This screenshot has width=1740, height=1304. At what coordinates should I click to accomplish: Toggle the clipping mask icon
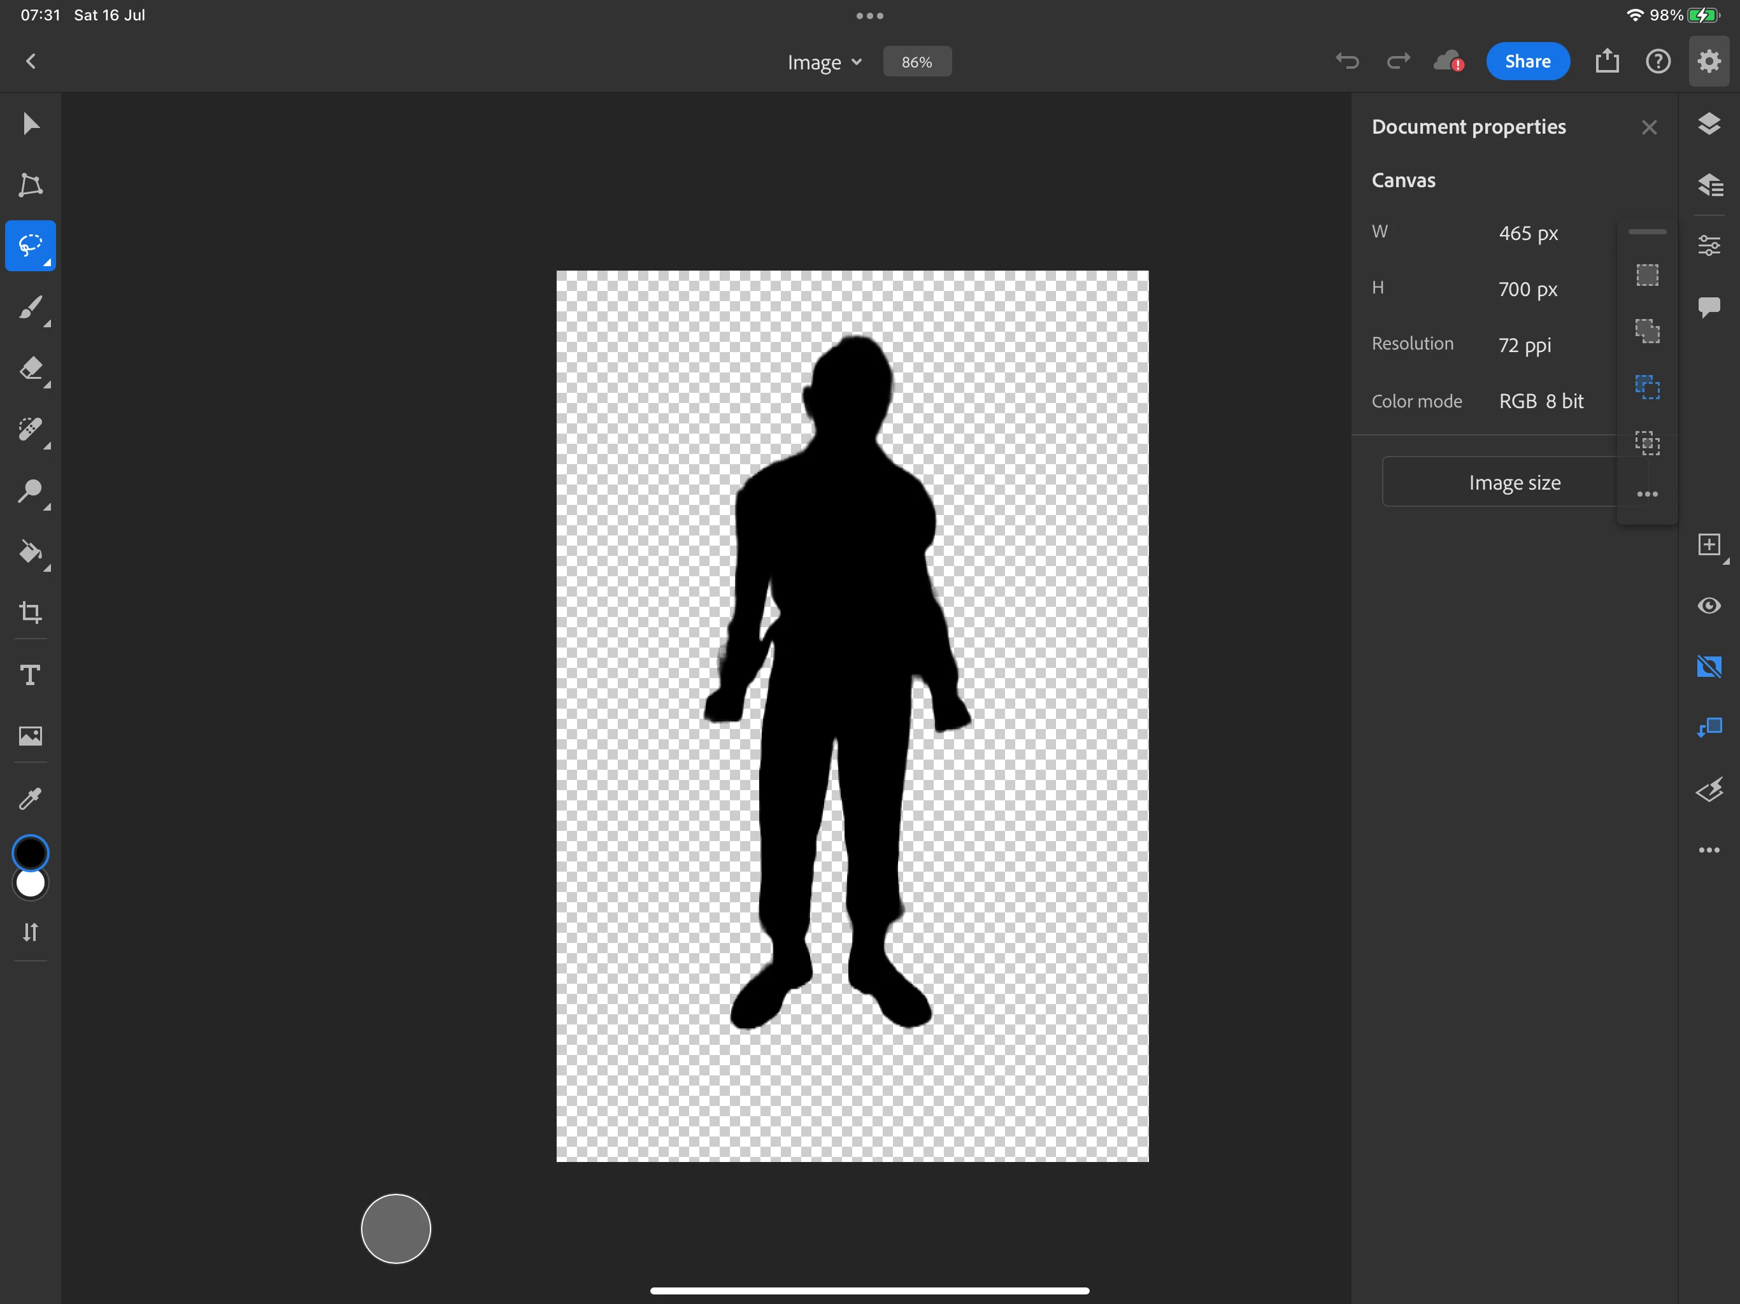click(x=1709, y=728)
